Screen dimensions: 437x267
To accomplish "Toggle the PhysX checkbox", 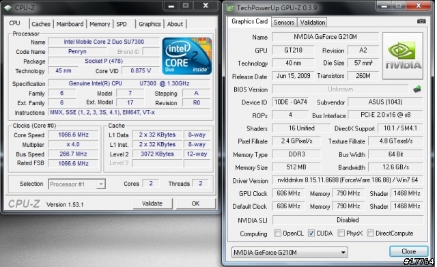I will [341, 233].
